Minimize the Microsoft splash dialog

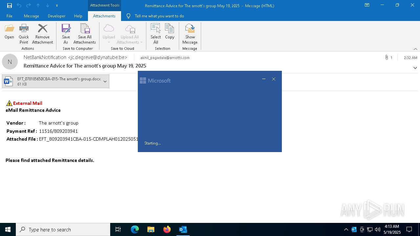tap(263, 79)
